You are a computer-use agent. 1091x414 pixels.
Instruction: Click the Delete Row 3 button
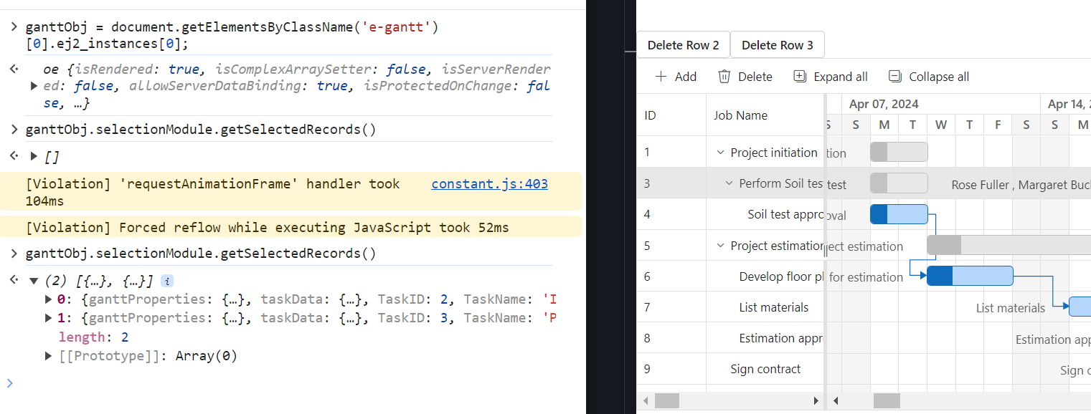tap(778, 44)
